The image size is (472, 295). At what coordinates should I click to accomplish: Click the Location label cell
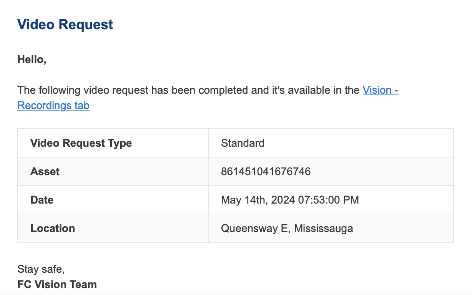click(x=113, y=228)
